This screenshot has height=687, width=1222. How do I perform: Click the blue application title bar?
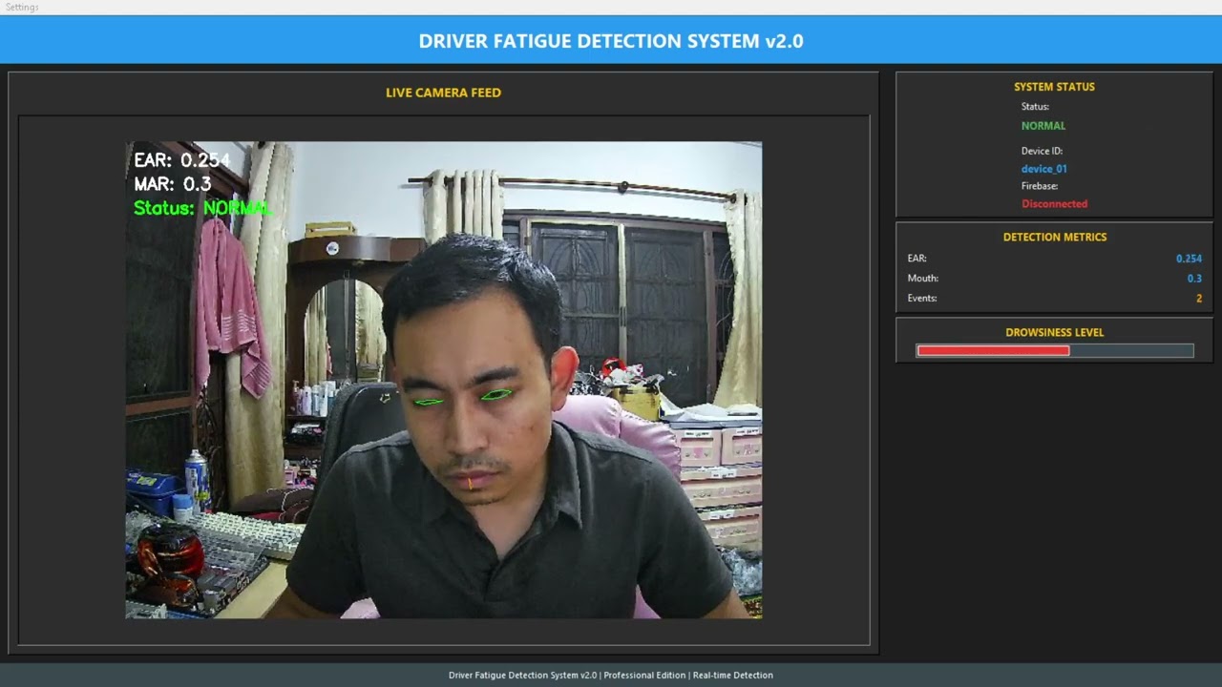tap(611, 40)
